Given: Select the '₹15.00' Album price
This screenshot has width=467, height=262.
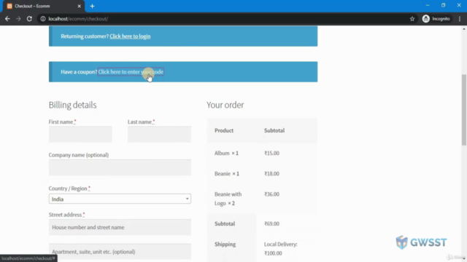Looking at the screenshot, I should tap(271, 154).
